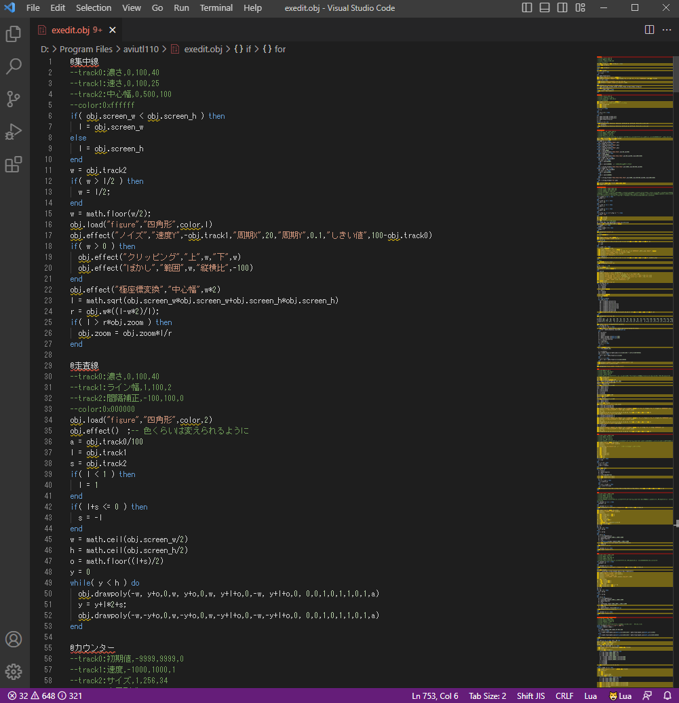
Task: Select language mode Lua in status bar
Action: [x=590, y=696]
